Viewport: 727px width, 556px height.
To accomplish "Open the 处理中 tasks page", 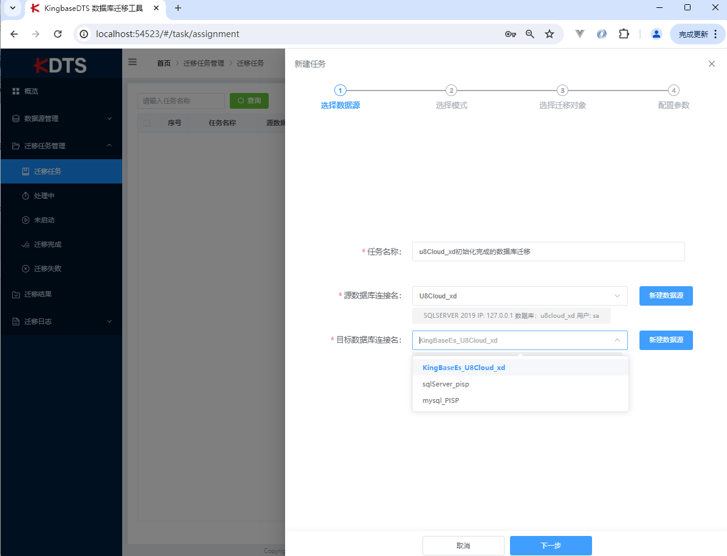I will [x=44, y=196].
